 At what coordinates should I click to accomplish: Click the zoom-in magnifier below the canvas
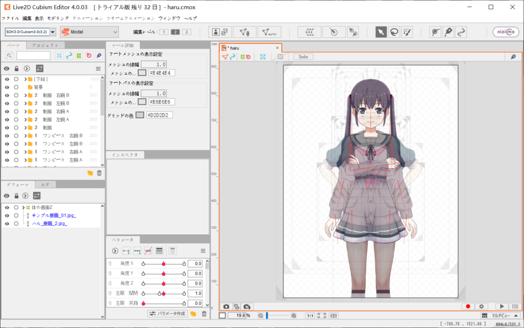[293, 316]
